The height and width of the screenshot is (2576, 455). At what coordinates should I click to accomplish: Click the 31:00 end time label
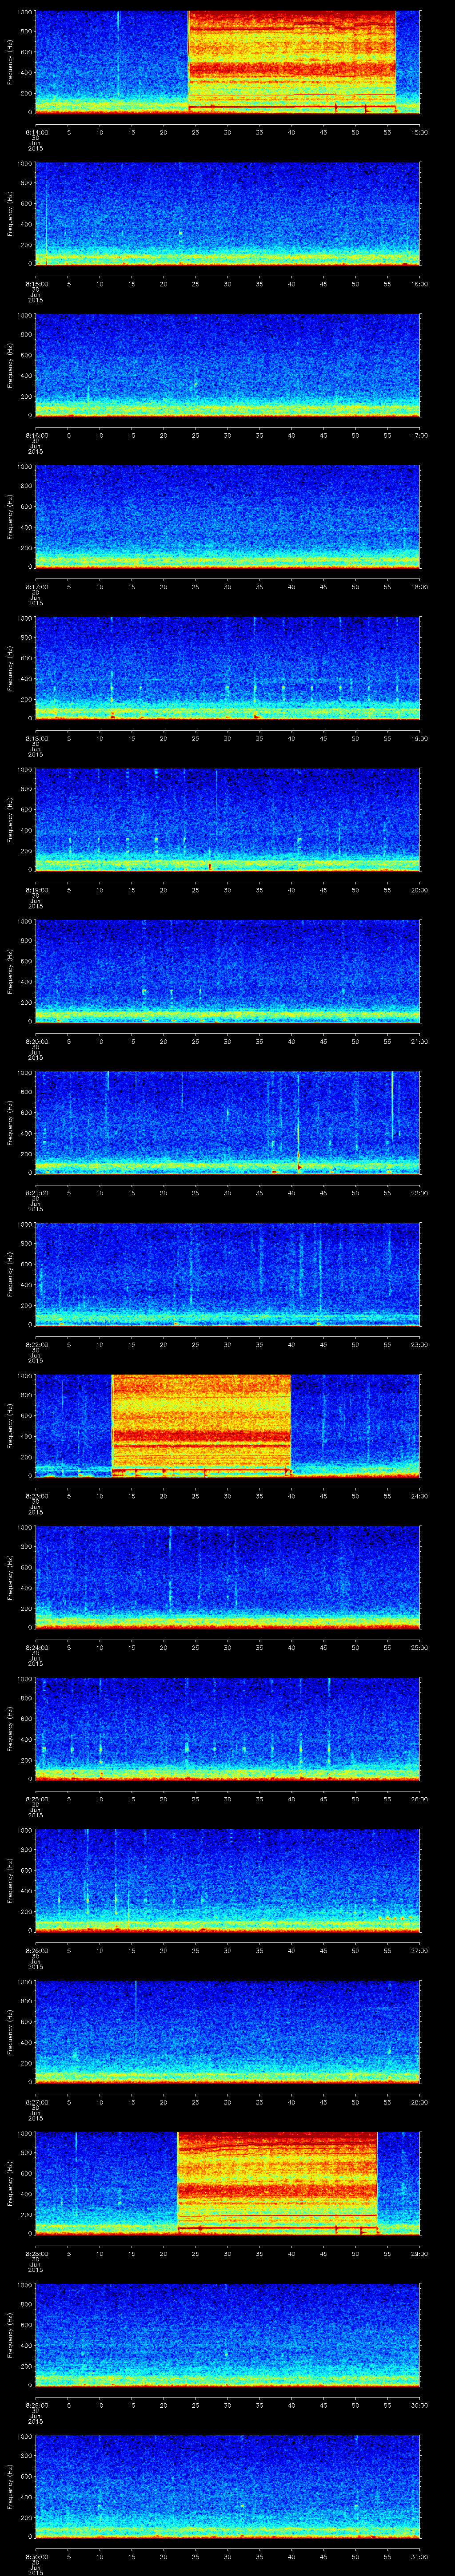pyautogui.click(x=419, y=2555)
